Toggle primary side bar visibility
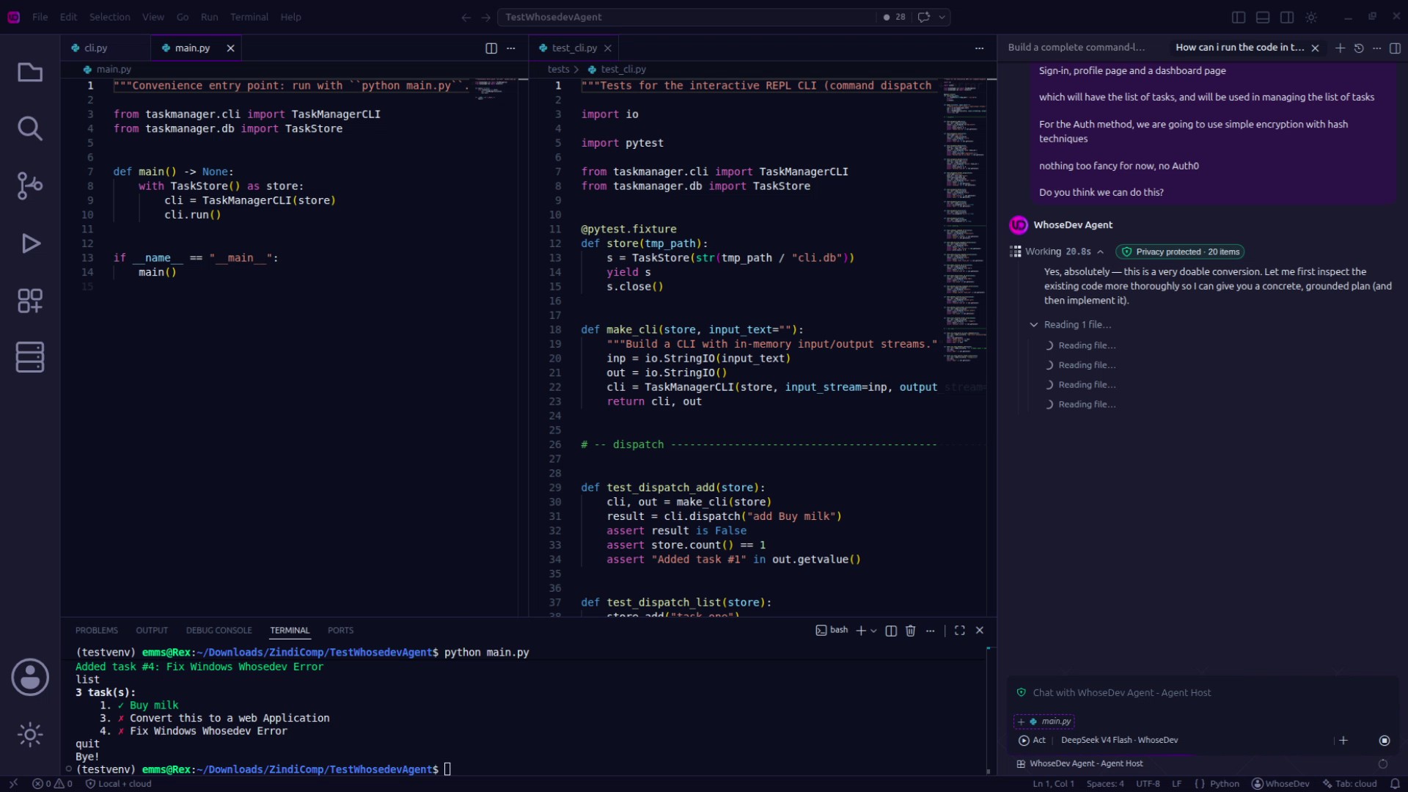The height and width of the screenshot is (792, 1408). (x=1239, y=17)
